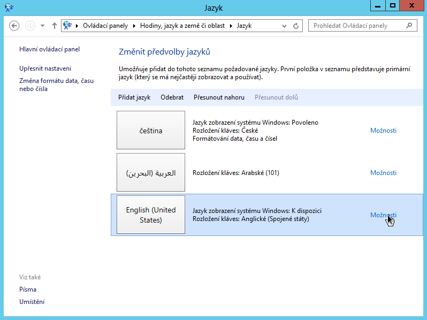
Task: Click Odebrat to remove the language
Action: [172, 97]
